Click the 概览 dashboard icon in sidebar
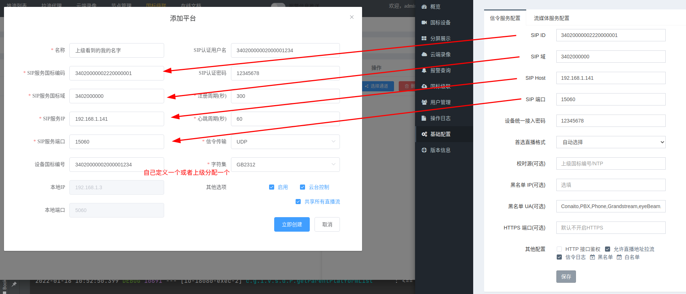 tap(424, 7)
